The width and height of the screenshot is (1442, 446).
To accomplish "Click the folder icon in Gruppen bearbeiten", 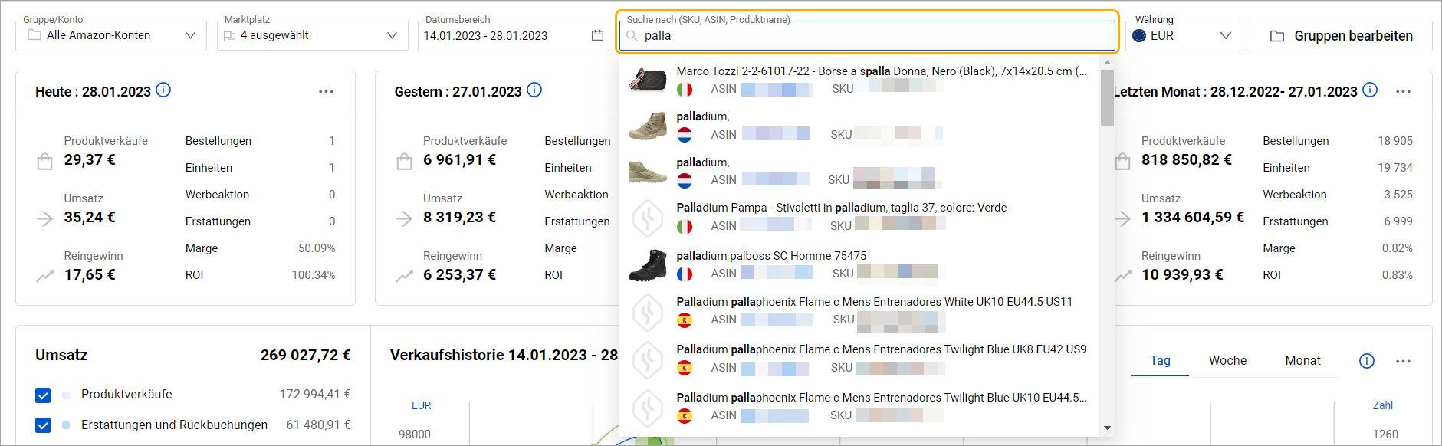I will tap(1277, 36).
